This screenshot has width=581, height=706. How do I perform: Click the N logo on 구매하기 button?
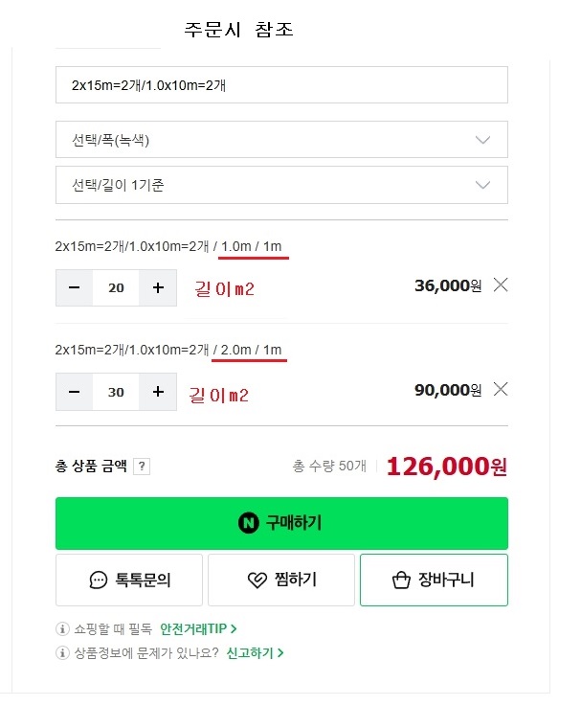(x=249, y=523)
